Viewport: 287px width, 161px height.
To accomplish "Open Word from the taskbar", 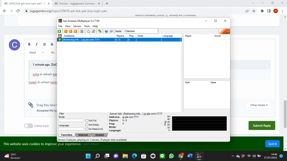I will tap(190, 156).
